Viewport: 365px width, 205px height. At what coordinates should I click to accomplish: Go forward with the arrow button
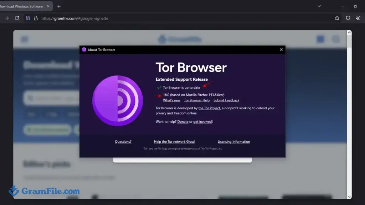[x=7, y=18]
